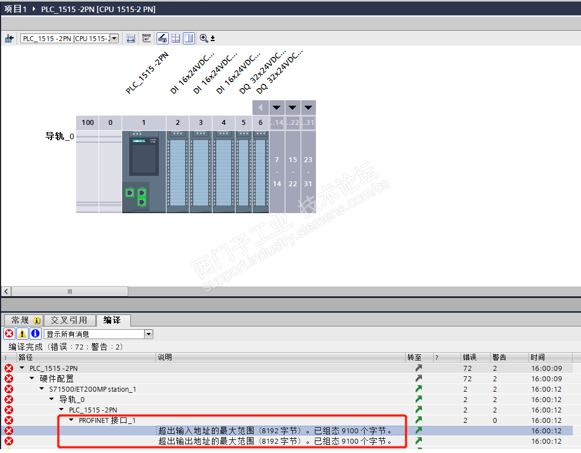Select the 超出输出地址的最大范围 error message
This screenshot has width=581, height=453.
275,441
